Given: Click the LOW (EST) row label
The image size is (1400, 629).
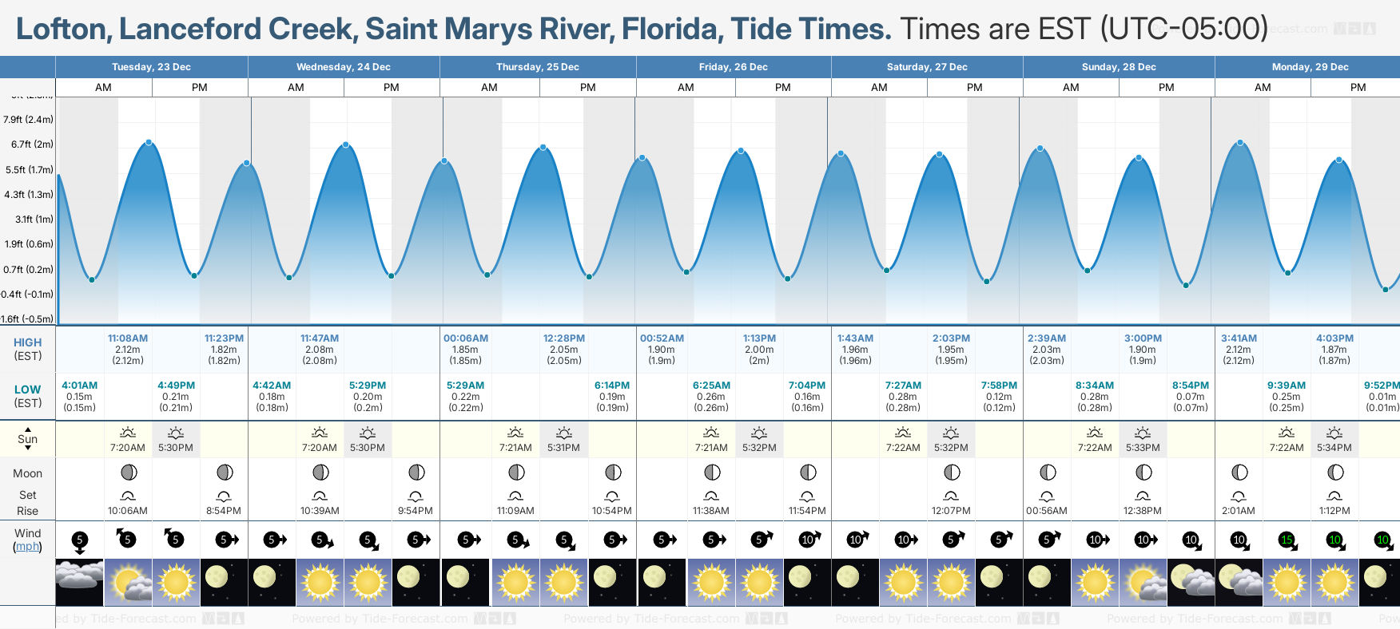Looking at the screenshot, I should (x=27, y=396).
